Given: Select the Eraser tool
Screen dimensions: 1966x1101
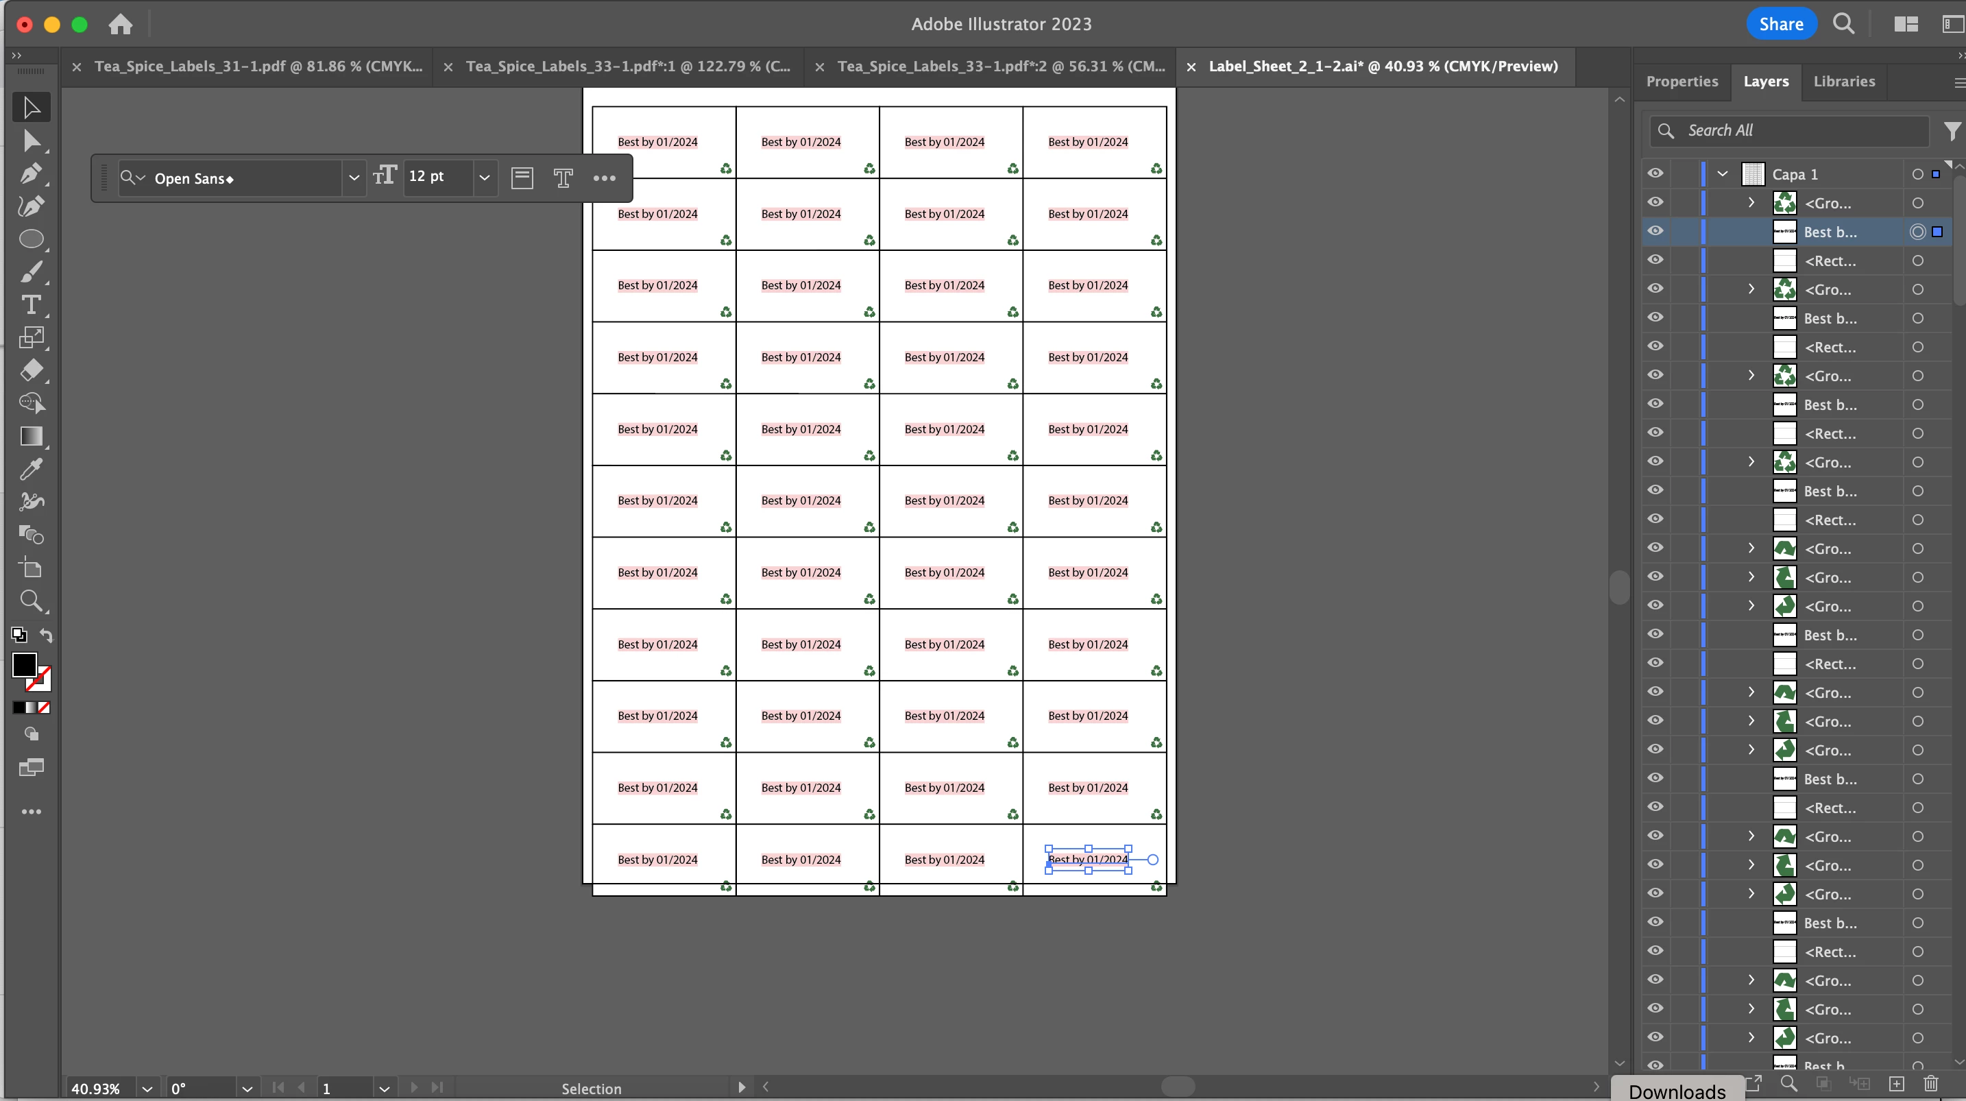Looking at the screenshot, I should click(31, 370).
